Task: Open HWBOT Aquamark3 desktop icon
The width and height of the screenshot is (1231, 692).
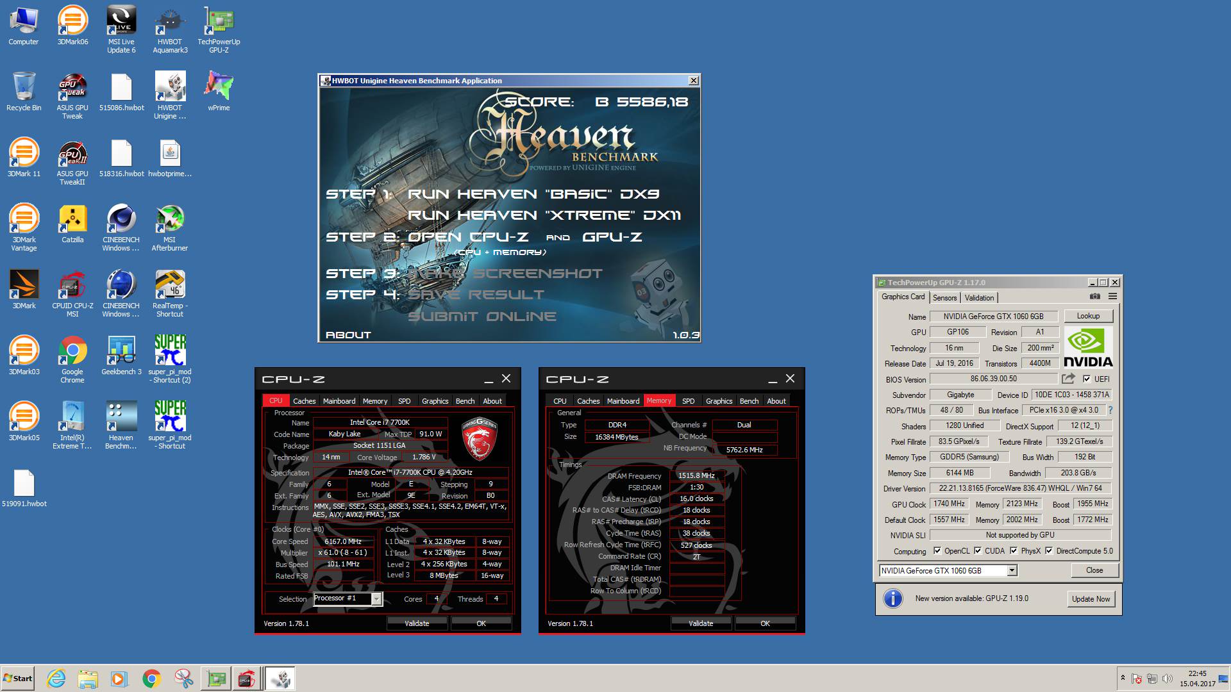Action: 170,29
